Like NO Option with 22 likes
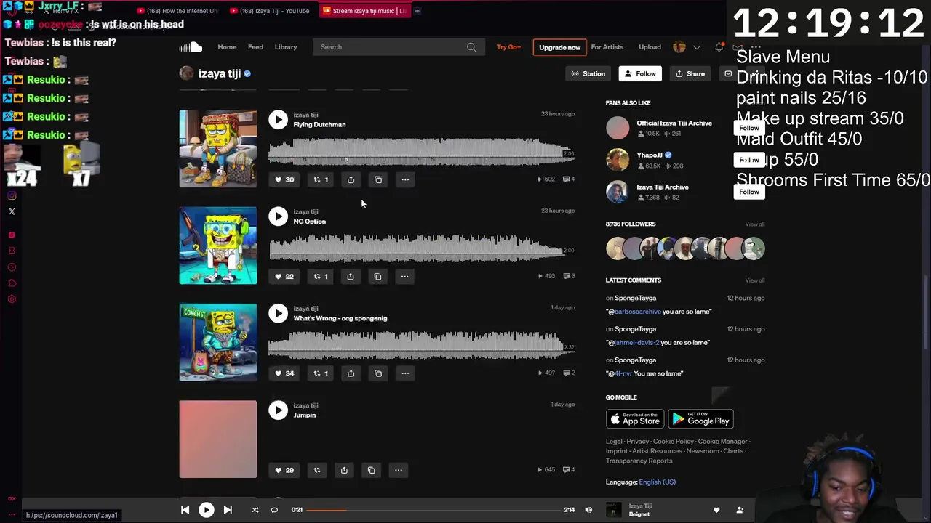931x523 pixels. (284, 276)
